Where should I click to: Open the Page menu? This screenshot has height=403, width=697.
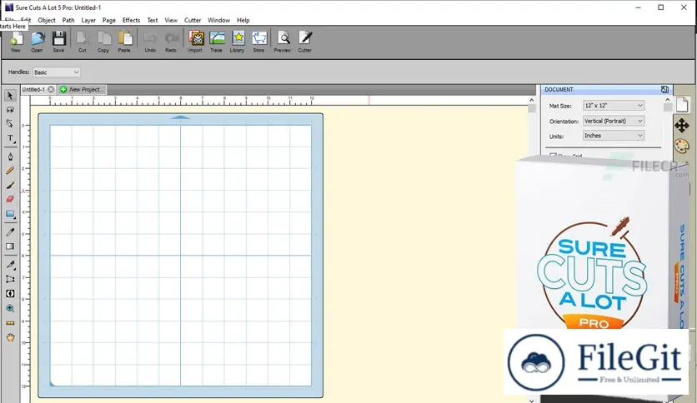pos(109,20)
